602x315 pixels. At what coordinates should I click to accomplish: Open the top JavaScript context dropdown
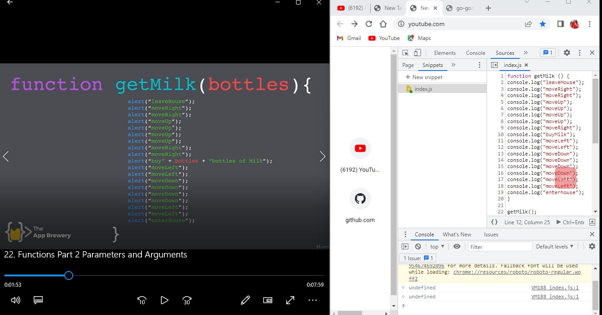tap(437, 247)
